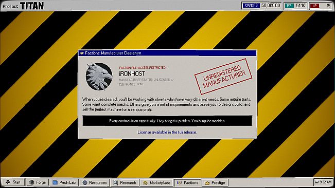Click 'Manufacturer Status: Unlicensed' text
The width and height of the screenshot is (335, 188).
pyautogui.click(x=146, y=80)
